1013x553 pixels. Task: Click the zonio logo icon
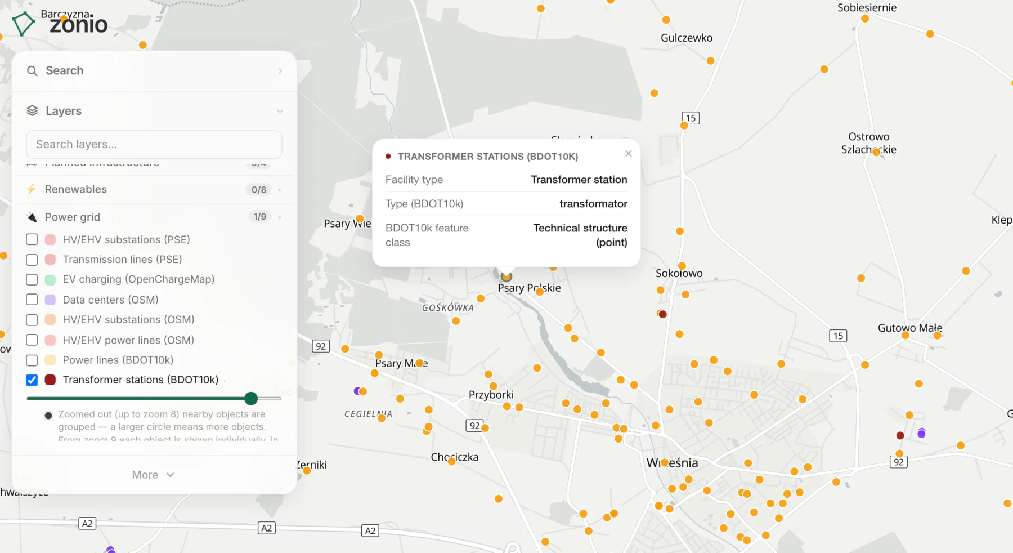pos(23,24)
